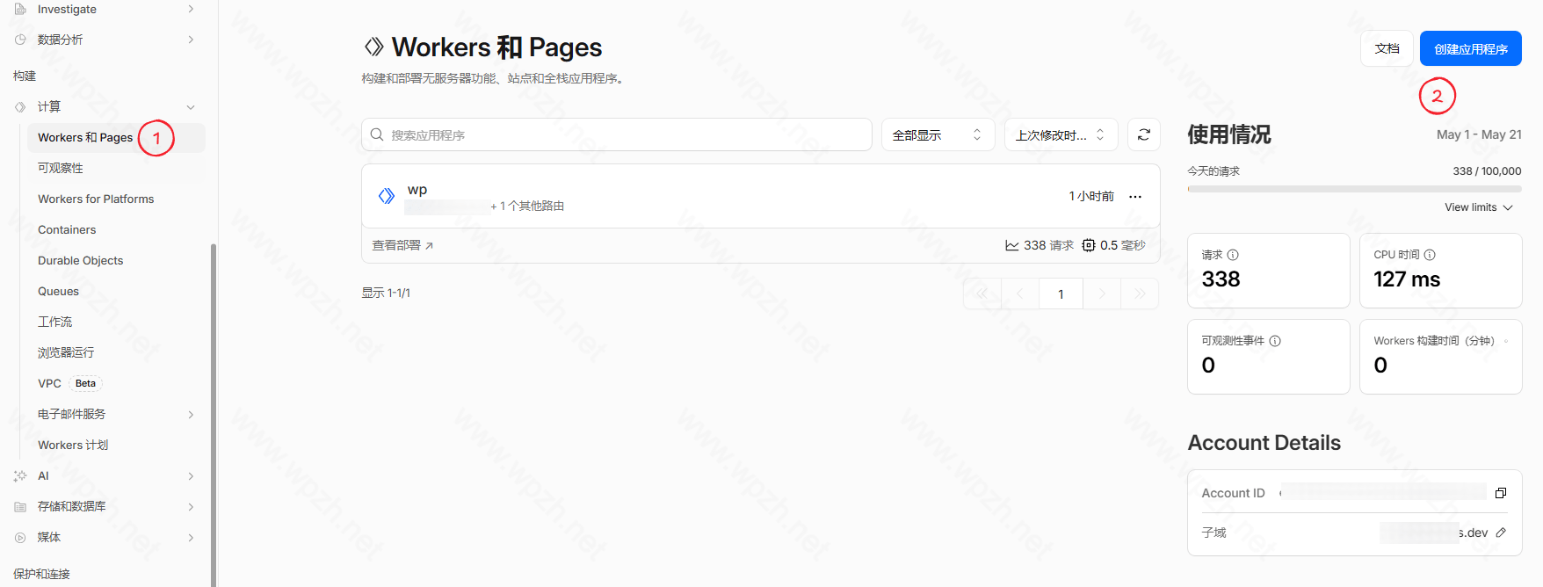This screenshot has height=587, width=1543.
Task: Click the 1 小时前 timestamp
Action: 1091,196
